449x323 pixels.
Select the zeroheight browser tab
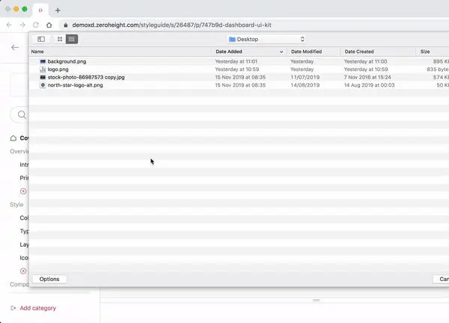click(40, 10)
